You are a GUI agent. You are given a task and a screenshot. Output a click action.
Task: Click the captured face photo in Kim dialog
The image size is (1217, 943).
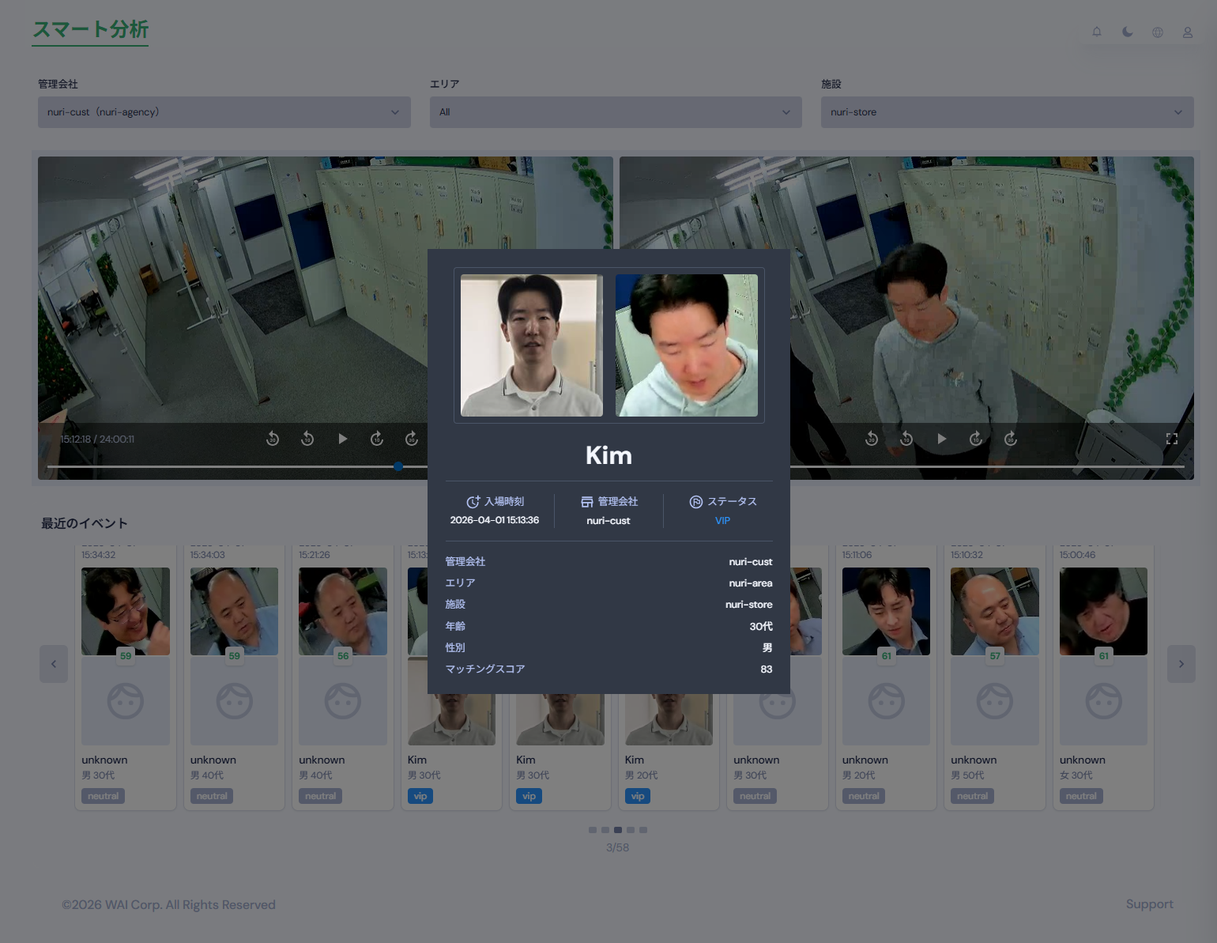(687, 345)
